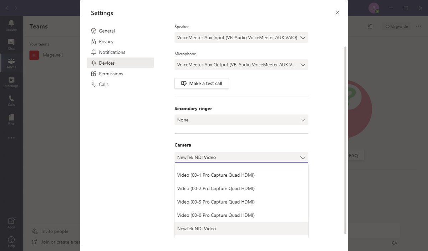This screenshot has width=428, height=251.
Task: Open Meetings in the left rail
Action: coord(11,82)
